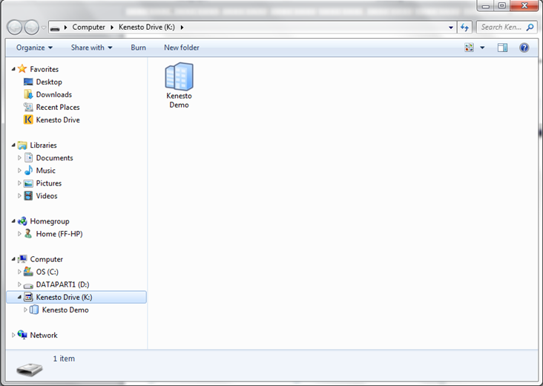
Task: Click the New folder button
Action: pos(182,48)
